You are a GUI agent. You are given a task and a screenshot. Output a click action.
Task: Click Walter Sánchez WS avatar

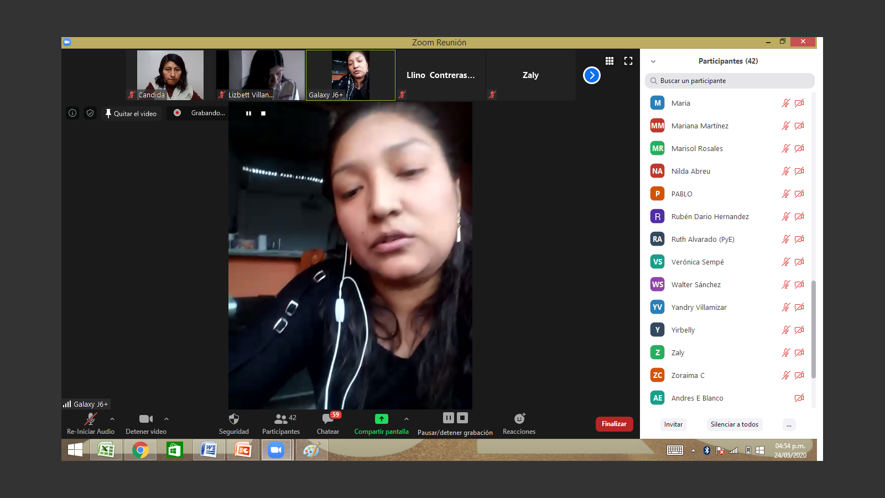pos(657,284)
